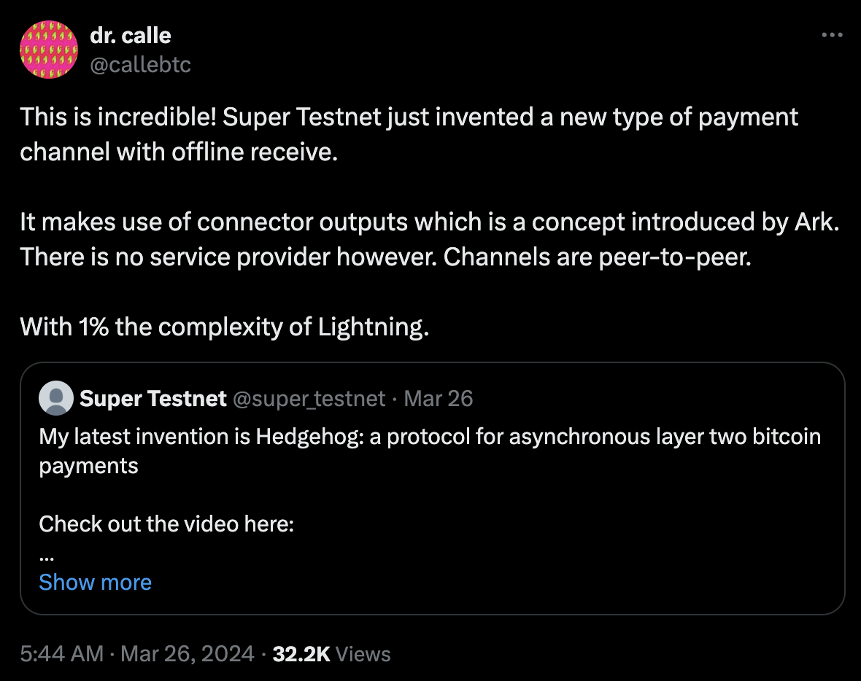Click the "This is incredible!" opening paragraph
This screenshot has height=681, width=861.
coord(409,133)
